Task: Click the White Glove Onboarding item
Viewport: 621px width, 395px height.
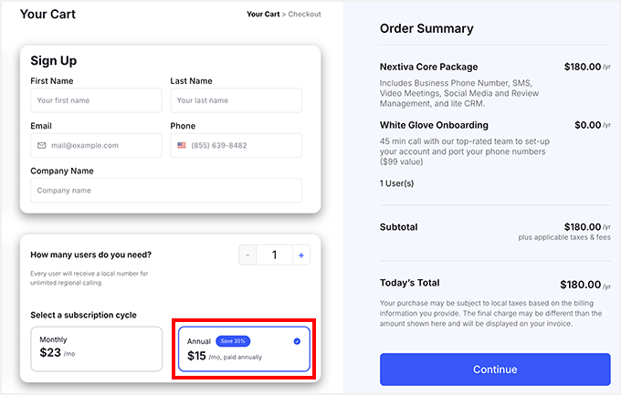Action: [x=434, y=125]
